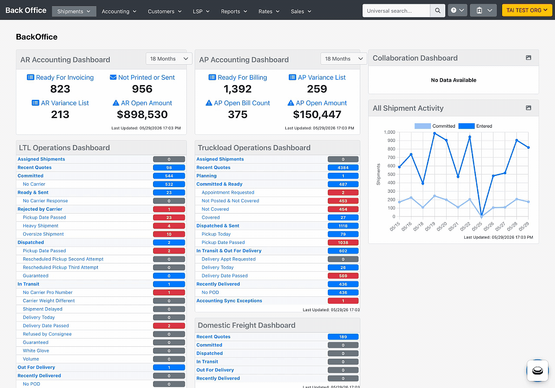This screenshot has width=555, height=388.
Task: Open the help question mark menu
Action: pyautogui.click(x=457, y=10)
